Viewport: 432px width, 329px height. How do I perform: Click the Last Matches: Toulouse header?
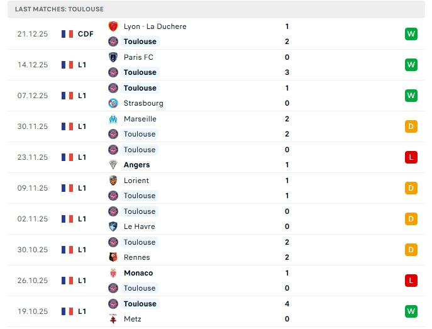(x=60, y=9)
